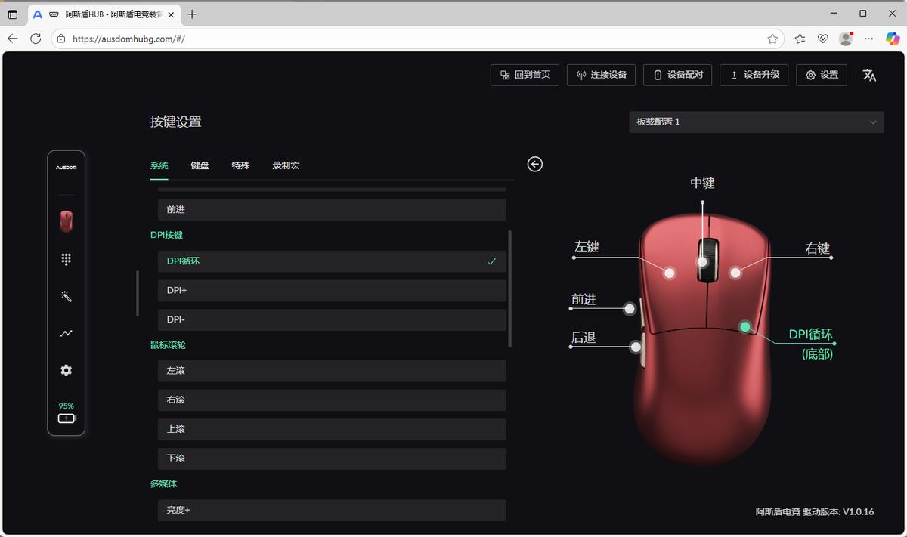Select the mouse device icon in sidebar
Screen dimensions: 907x537
[66, 221]
